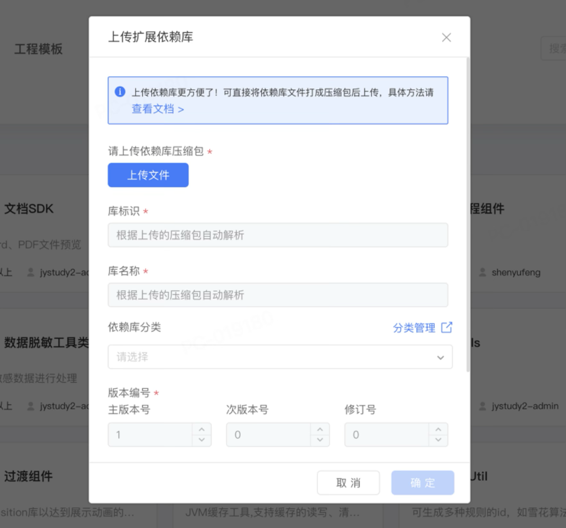Decrease the 次版本号 value with down arrow
This screenshot has width=566, height=528.
click(x=320, y=440)
